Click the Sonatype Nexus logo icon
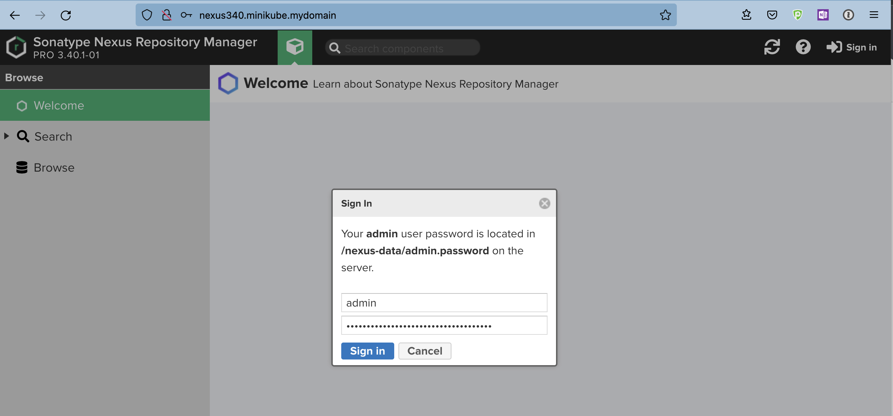 [16, 47]
